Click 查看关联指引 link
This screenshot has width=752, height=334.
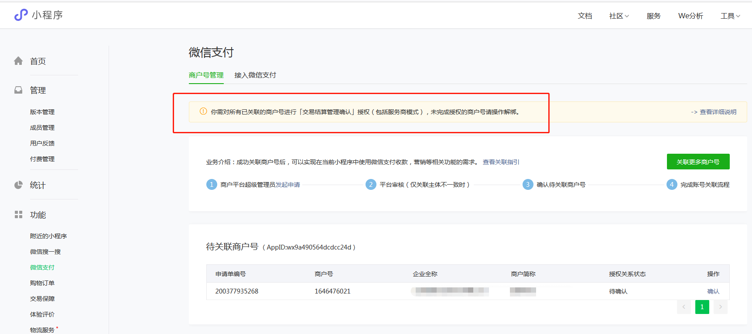coord(501,162)
